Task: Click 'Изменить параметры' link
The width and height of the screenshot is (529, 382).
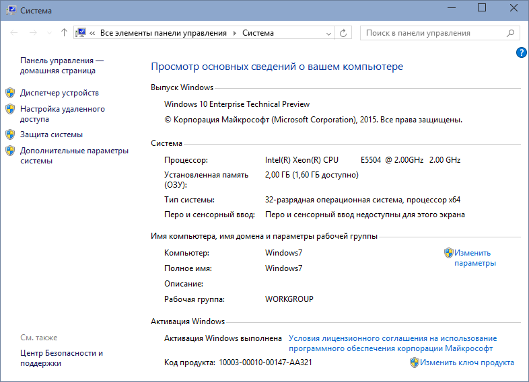Action: 475,258
